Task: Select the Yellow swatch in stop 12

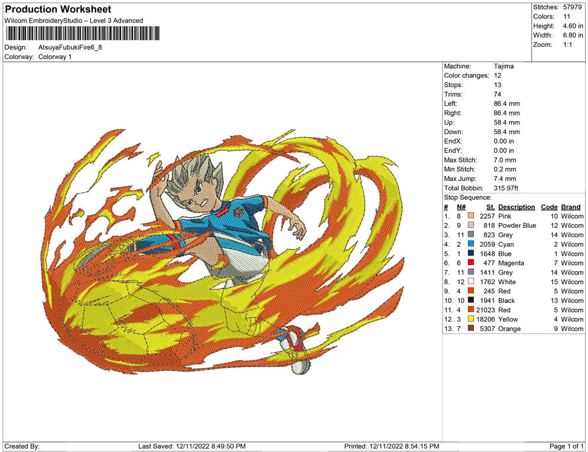Action: [471, 319]
